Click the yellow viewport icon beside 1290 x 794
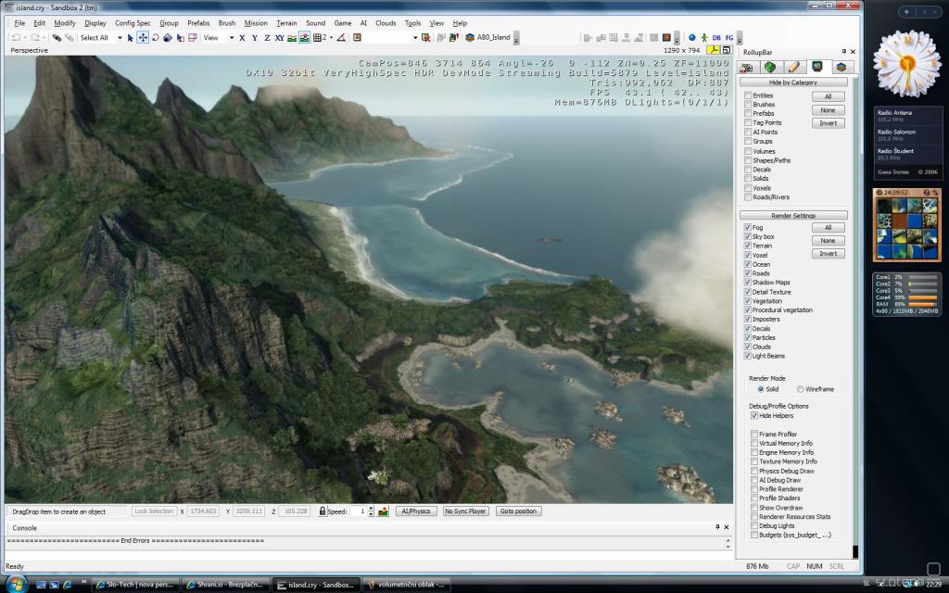The width and height of the screenshot is (949, 593). 714,50
